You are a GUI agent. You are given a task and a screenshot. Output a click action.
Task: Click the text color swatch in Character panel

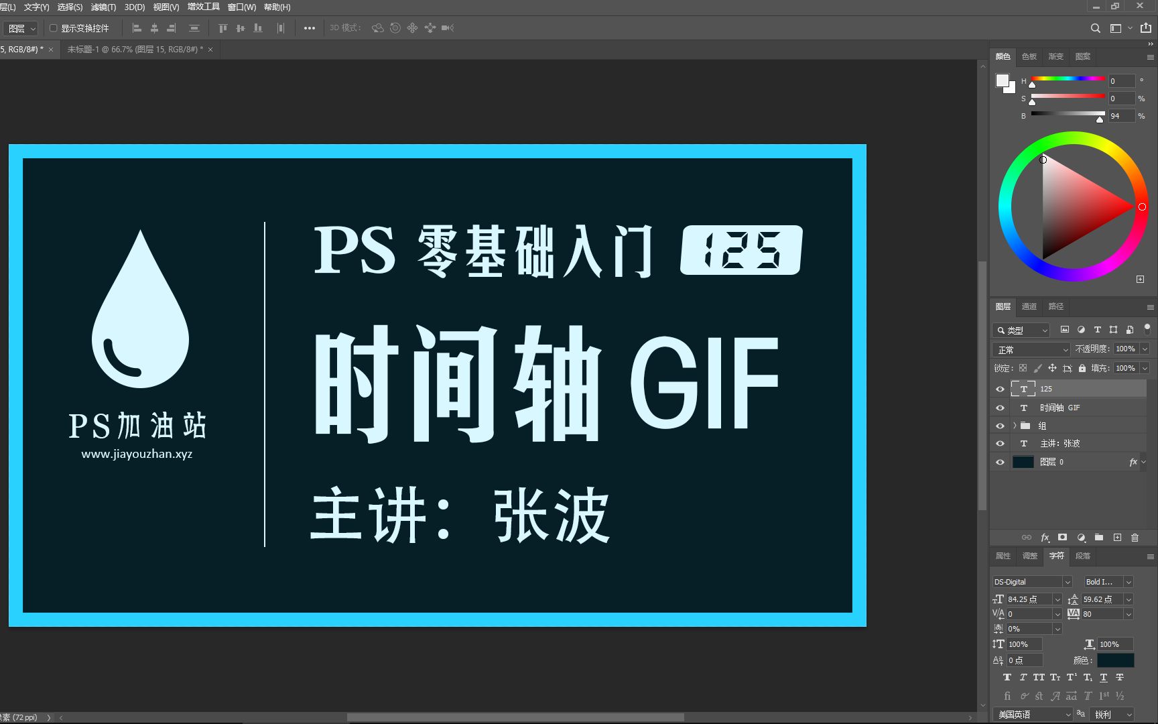[1115, 660]
